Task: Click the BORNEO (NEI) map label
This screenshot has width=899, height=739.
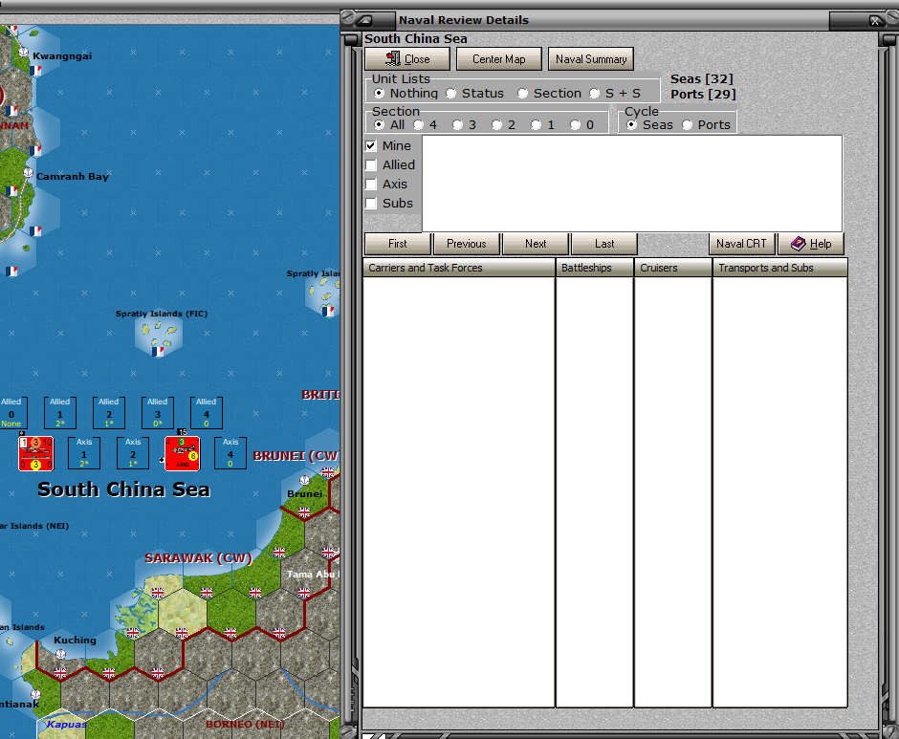Action: click(245, 724)
